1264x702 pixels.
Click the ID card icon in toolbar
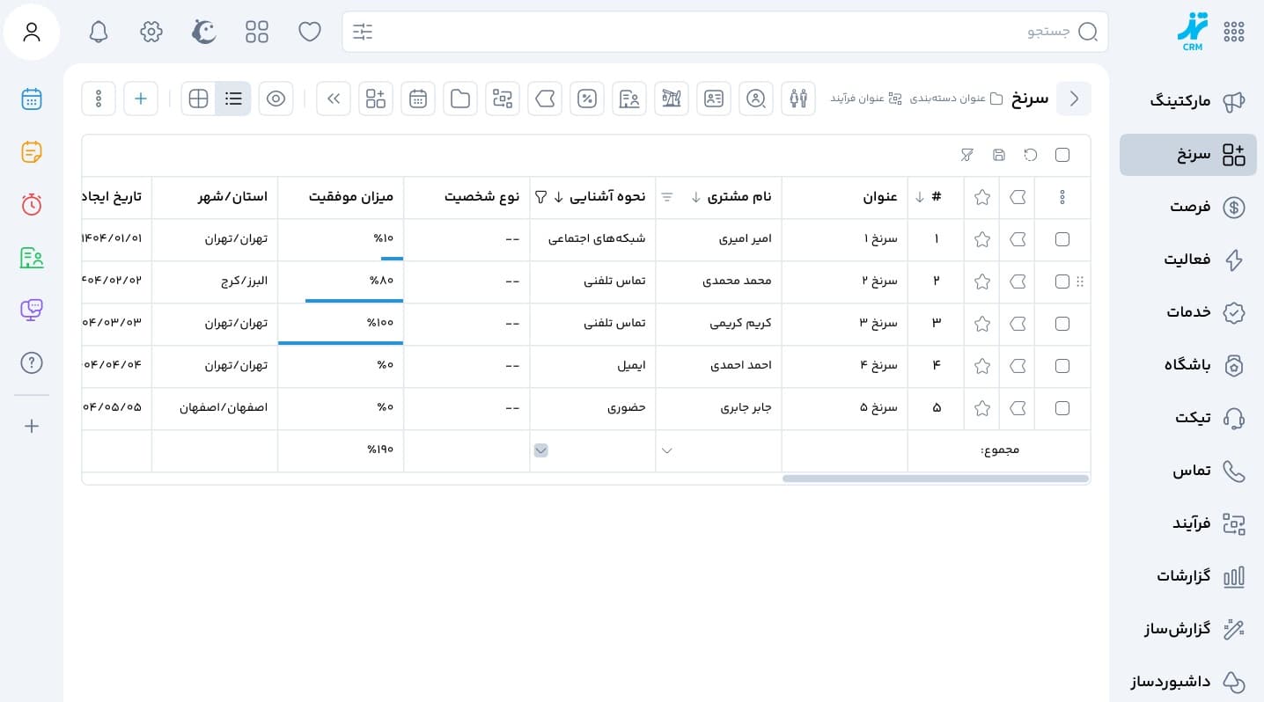tap(714, 99)
